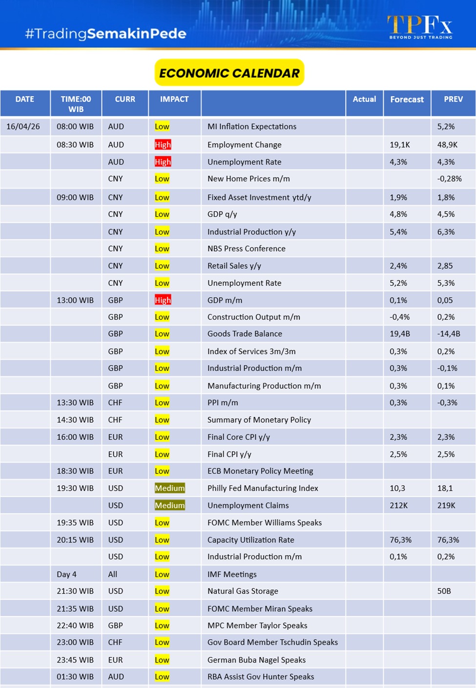Click the High impact tag for Employment Change
Image resolution: width=476 pixels, height=688 pixels.
[163, 145]
